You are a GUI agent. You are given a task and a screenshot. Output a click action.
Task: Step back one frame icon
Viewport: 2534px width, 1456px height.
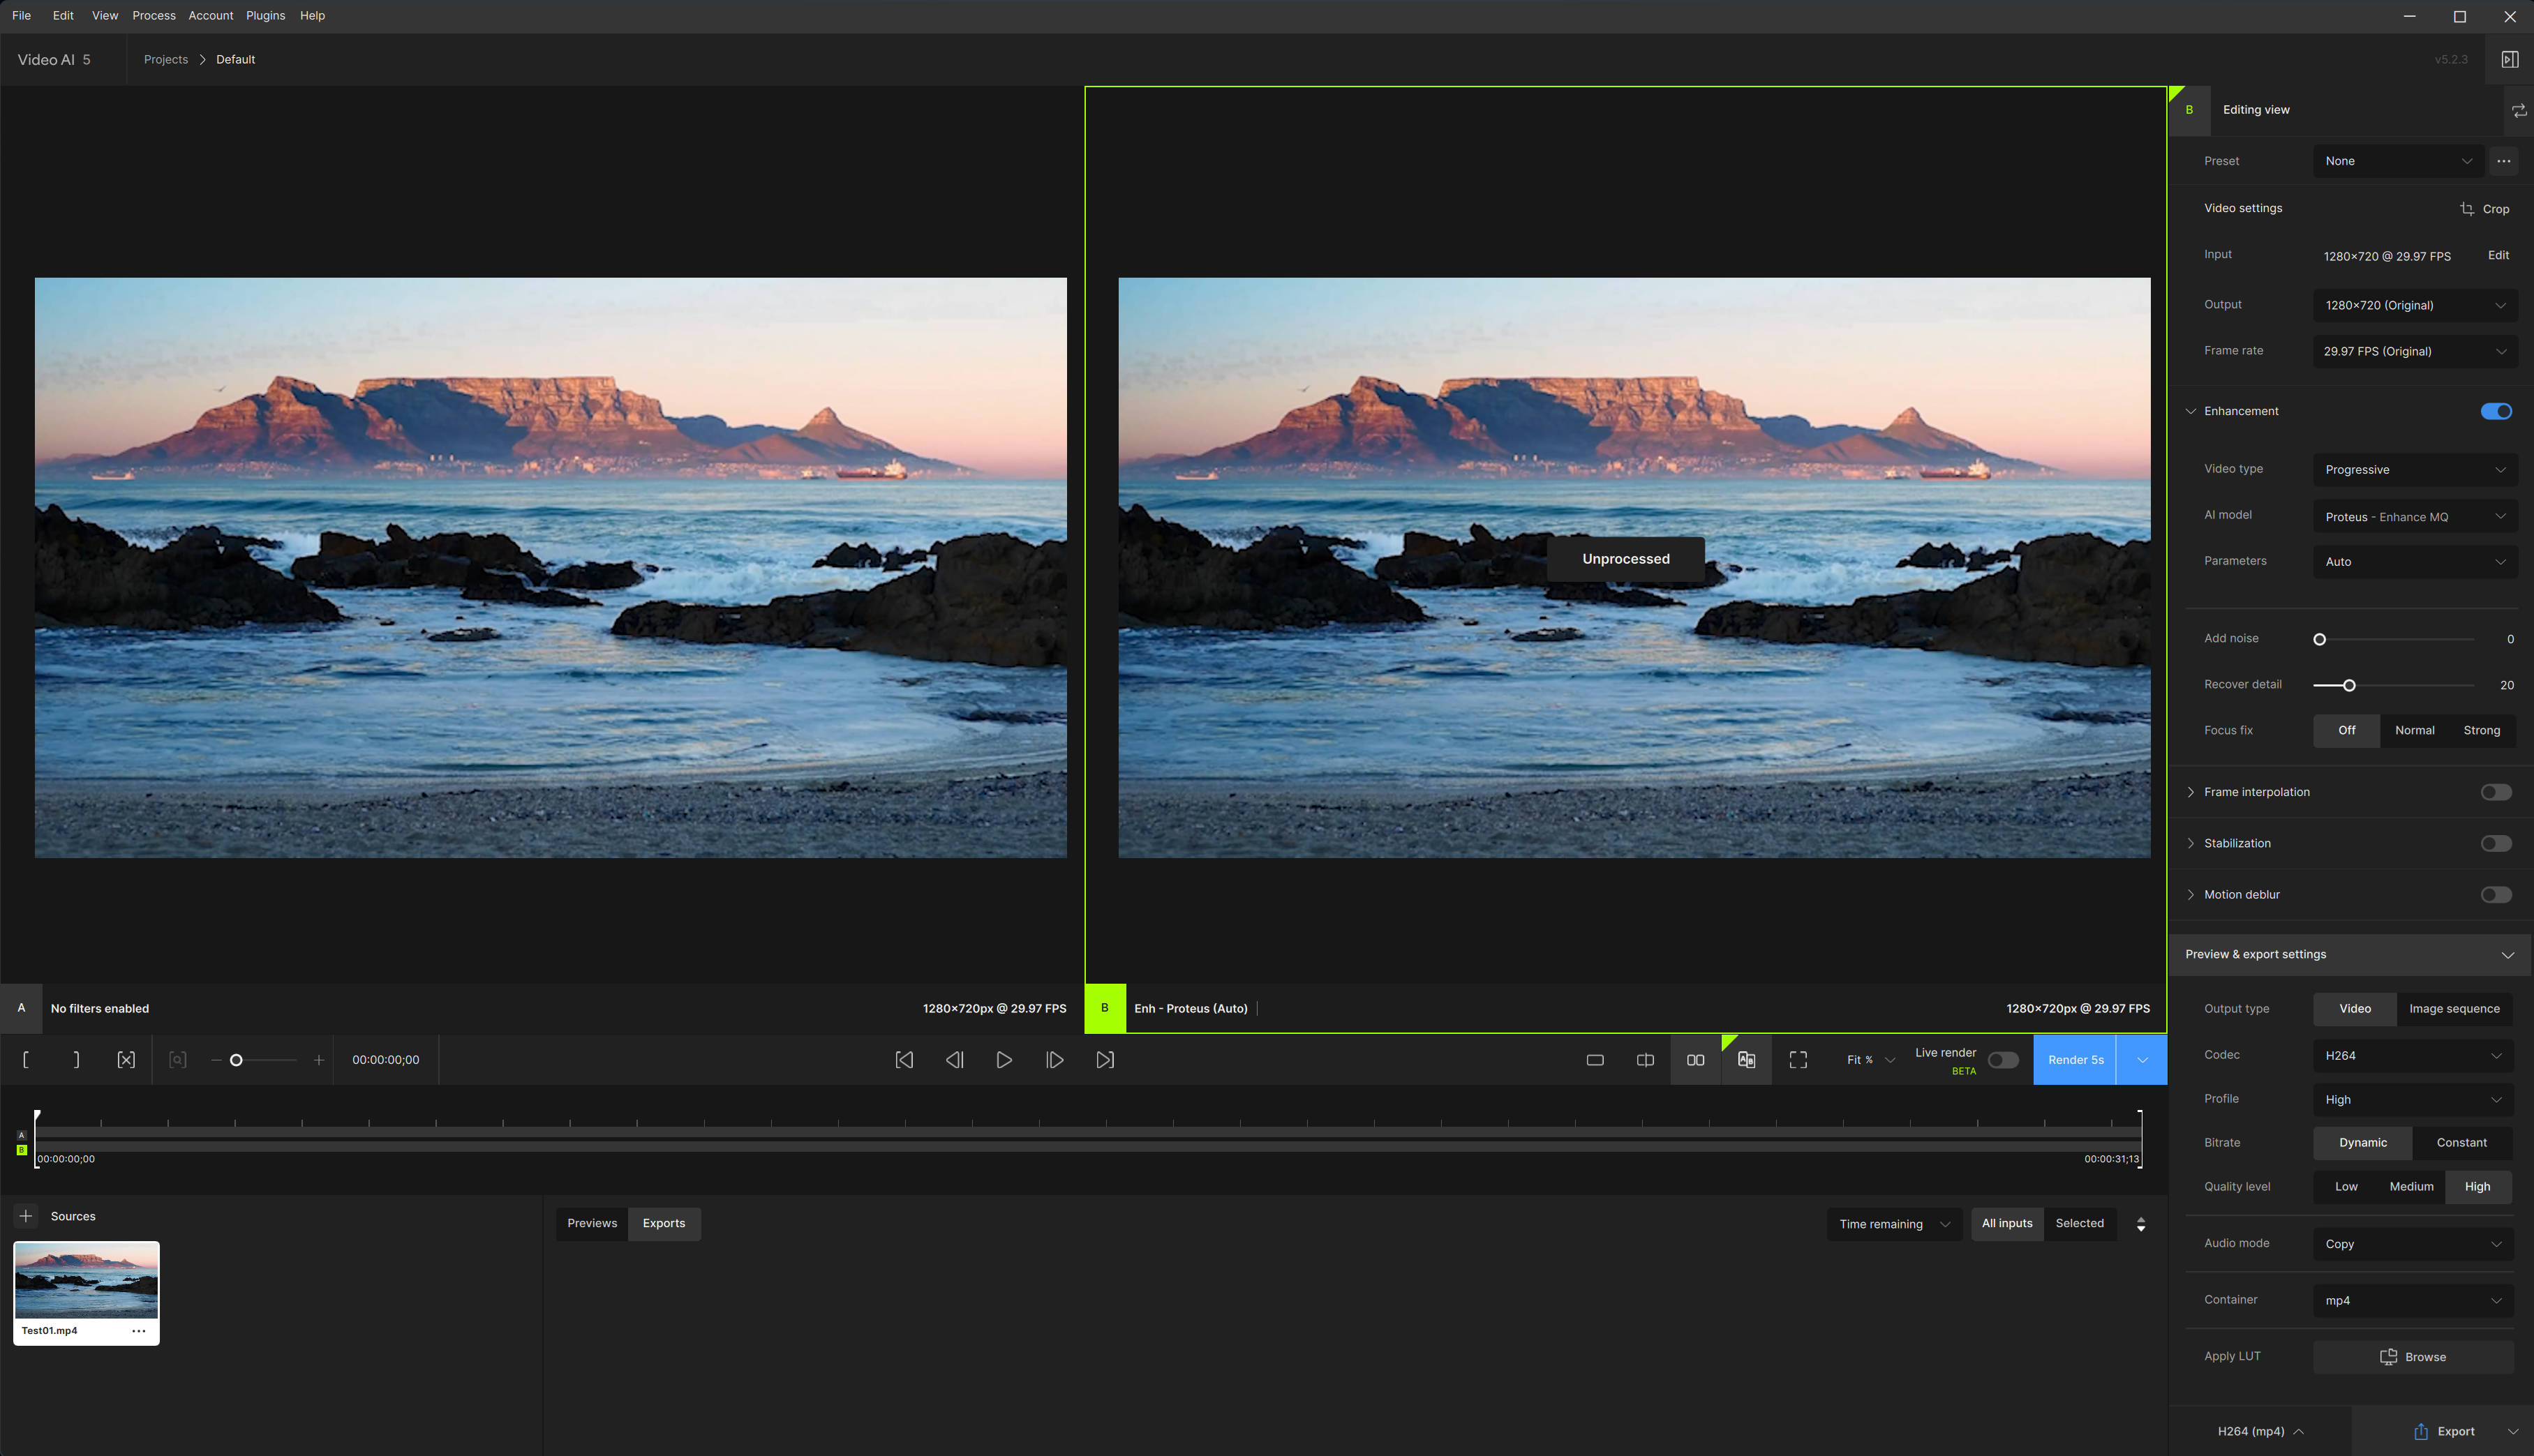pos(954,1060)
